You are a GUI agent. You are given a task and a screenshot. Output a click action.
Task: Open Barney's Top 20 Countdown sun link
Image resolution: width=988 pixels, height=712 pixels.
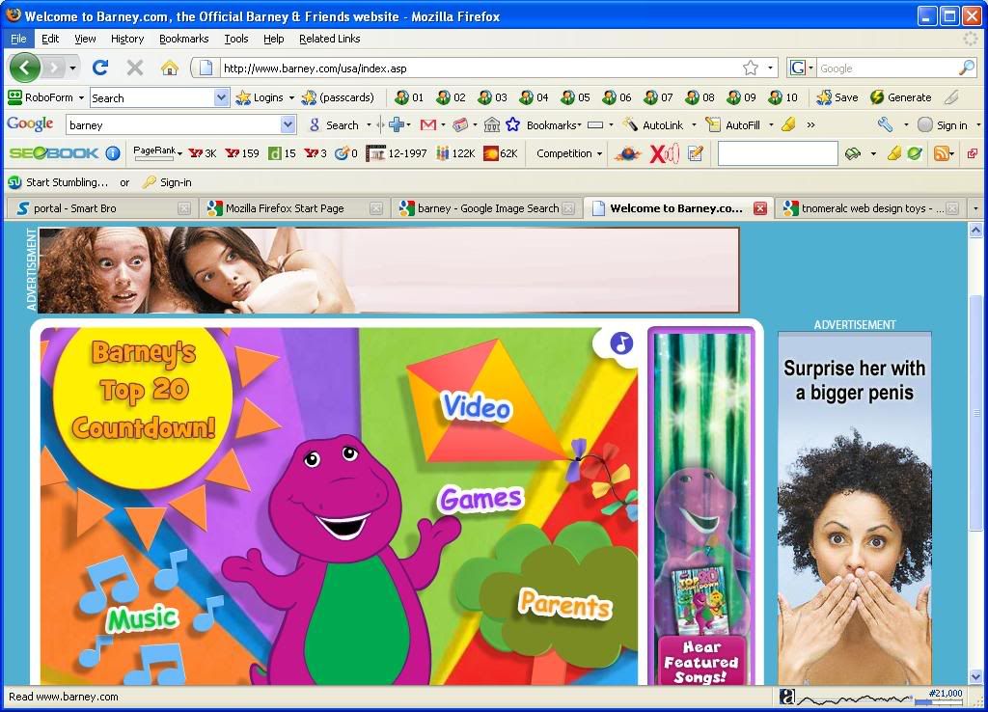coord(144,391)
